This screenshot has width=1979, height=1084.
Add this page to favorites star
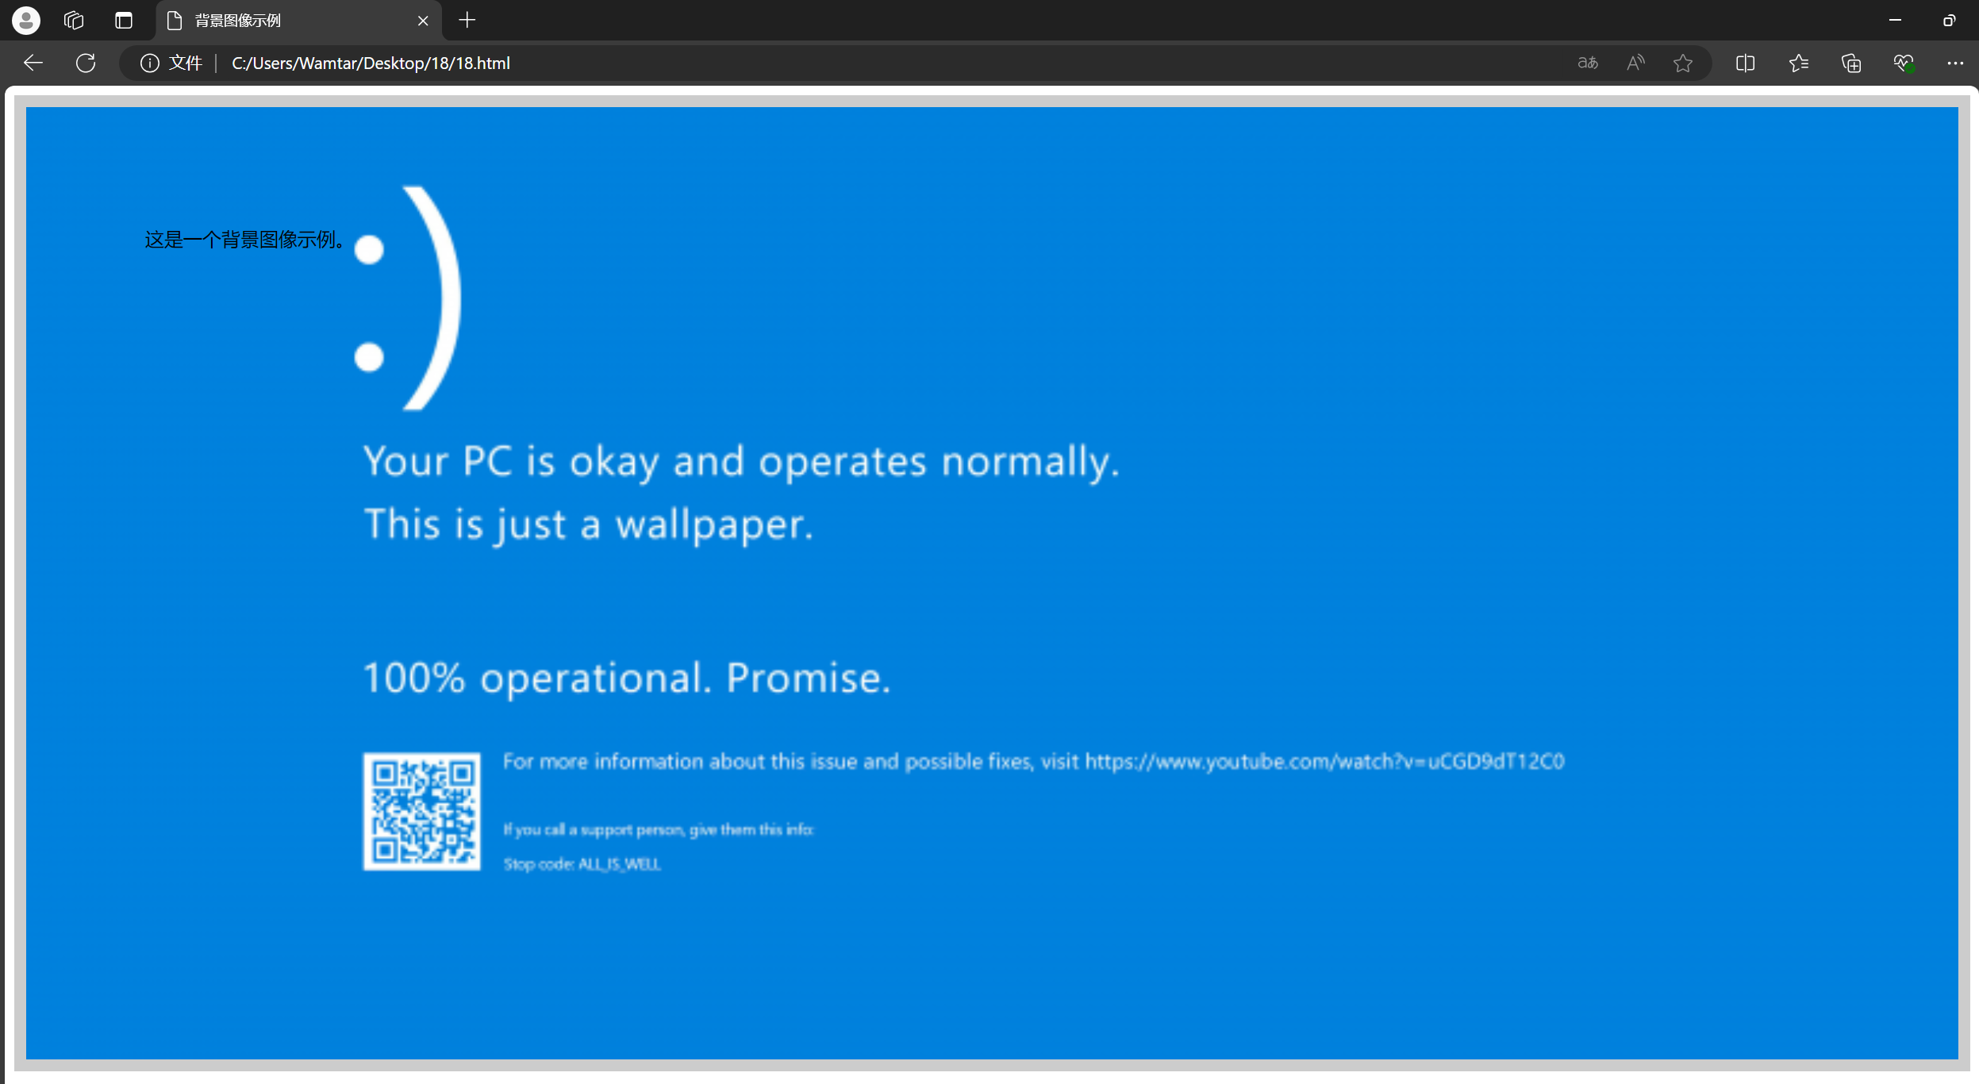tap(1683, 63)
